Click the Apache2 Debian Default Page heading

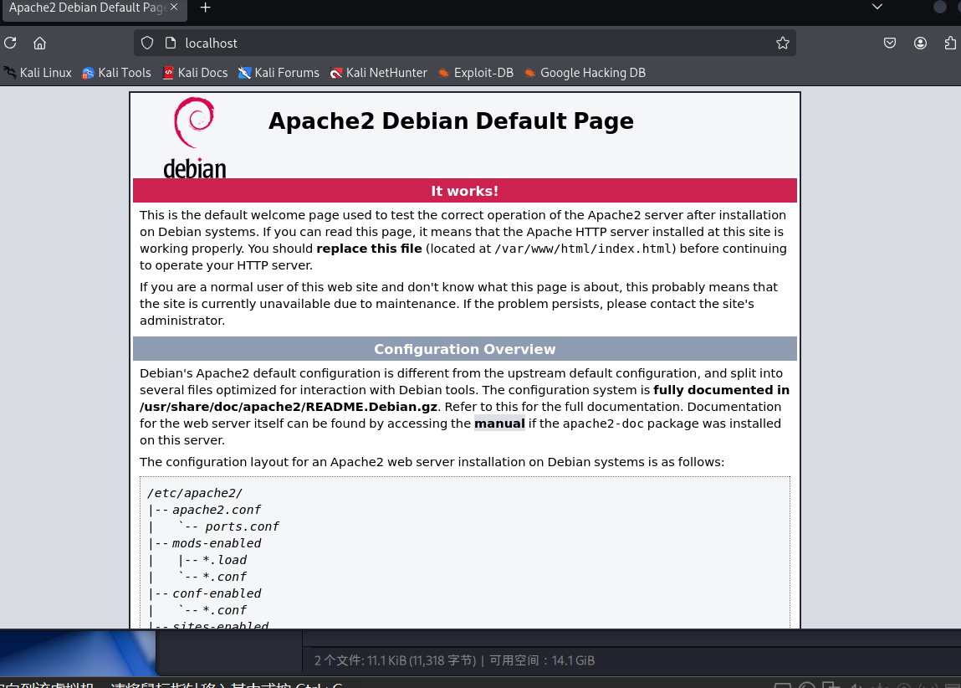click(x=451, y=121)
